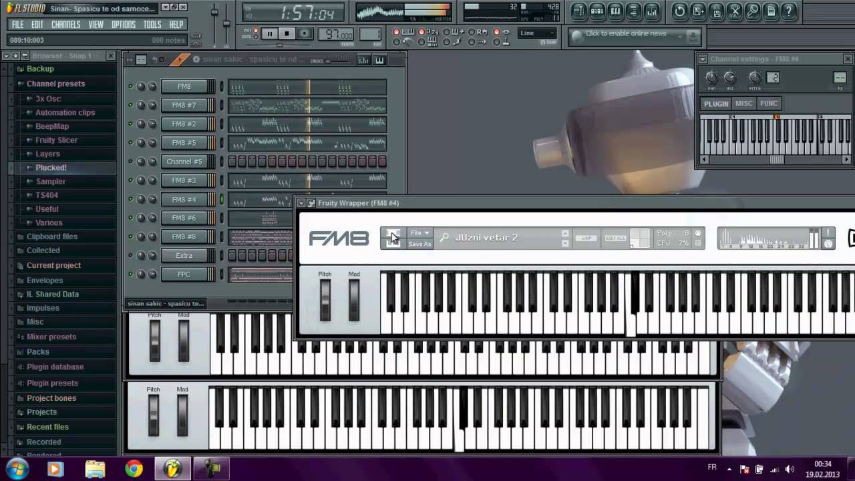Open the EDIT menu

click(x=37, y=25)
